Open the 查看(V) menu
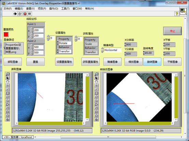Image resolution: width=189 pixels, height=141 pixels. pos(30,8)
